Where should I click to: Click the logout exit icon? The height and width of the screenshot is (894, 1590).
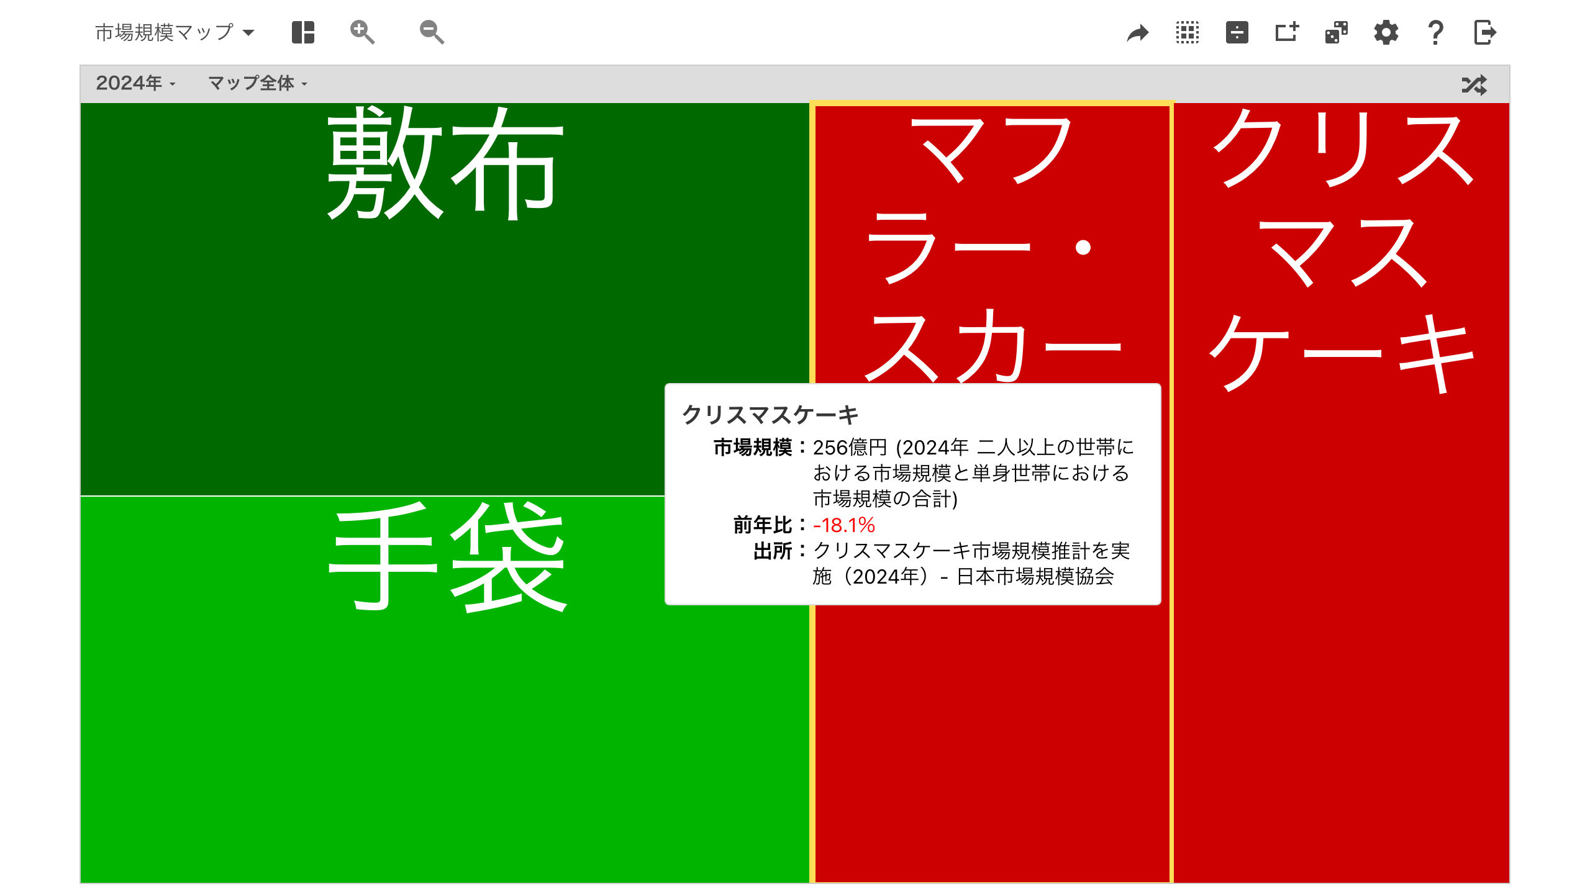point(1486,32)
